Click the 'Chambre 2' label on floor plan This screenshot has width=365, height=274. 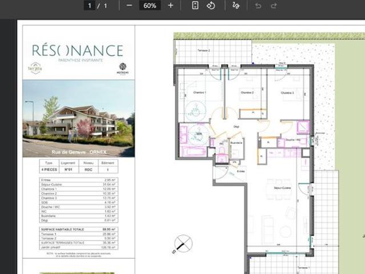coord(247,92)
